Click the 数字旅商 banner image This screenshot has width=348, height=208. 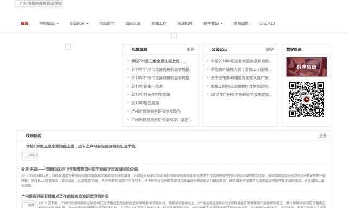(306, 67)
